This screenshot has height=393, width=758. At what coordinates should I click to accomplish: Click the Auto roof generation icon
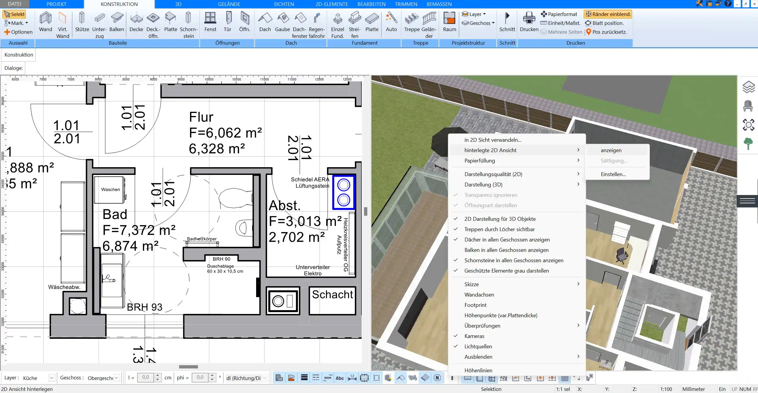coord(391,22)
